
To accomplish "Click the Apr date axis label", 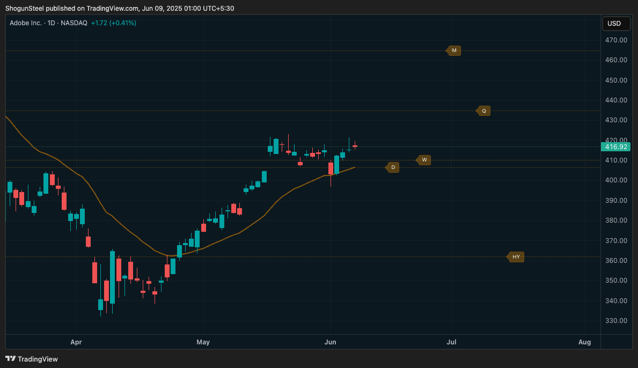I will pyautogui.click(x=76, y=342).
